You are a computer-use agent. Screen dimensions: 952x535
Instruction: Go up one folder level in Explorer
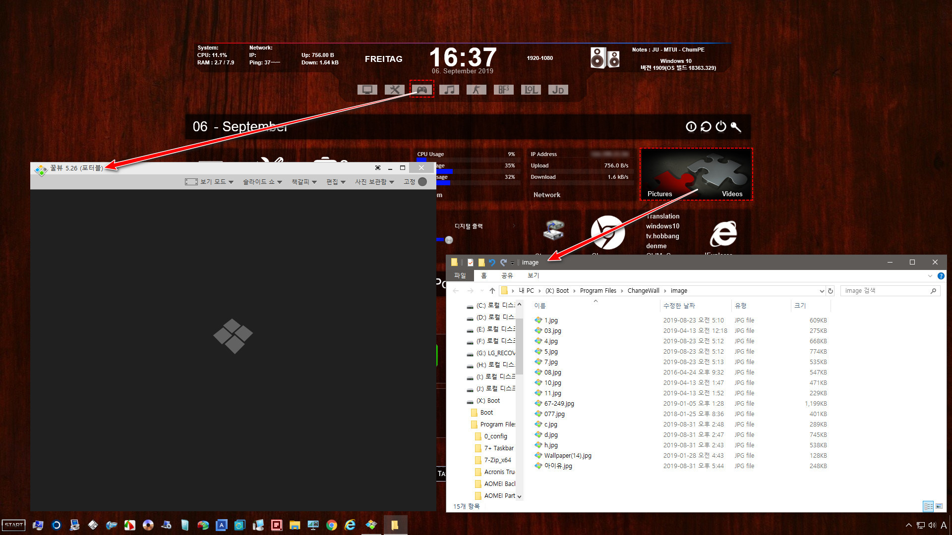click(492, 291)
